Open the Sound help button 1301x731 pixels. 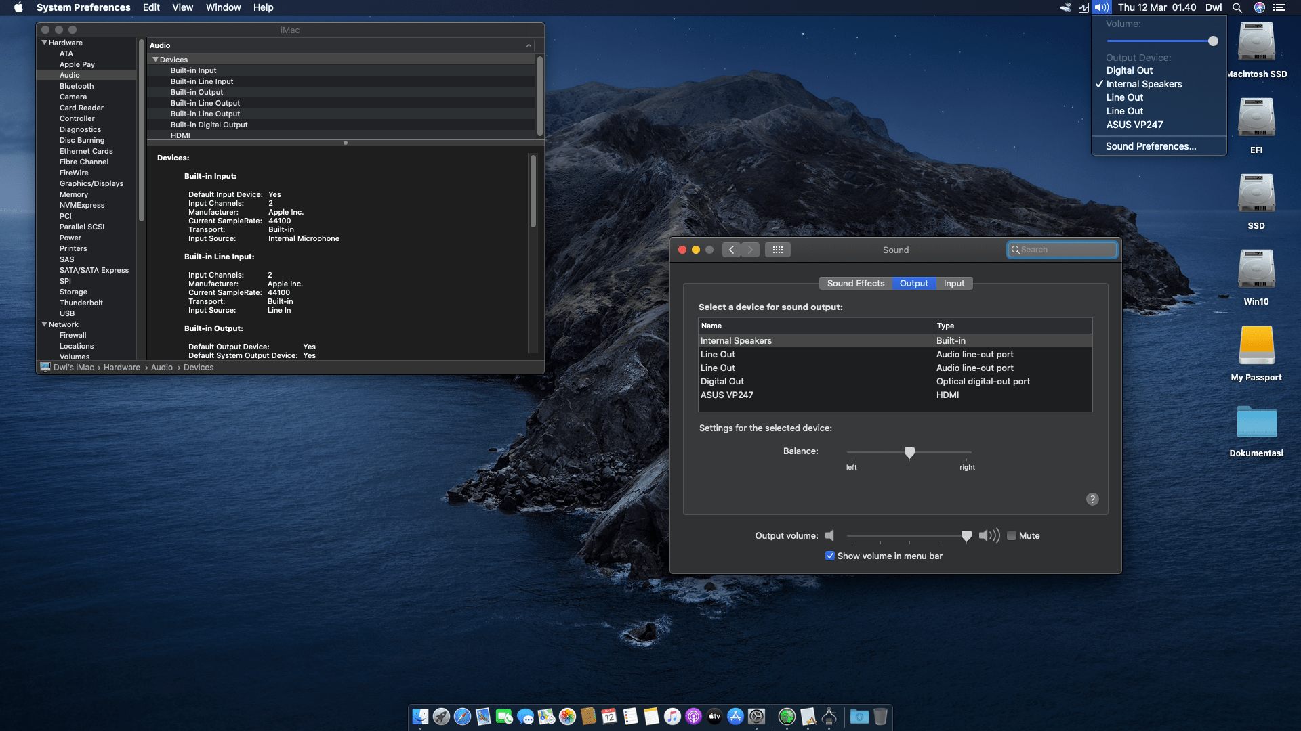[1092, 499]
